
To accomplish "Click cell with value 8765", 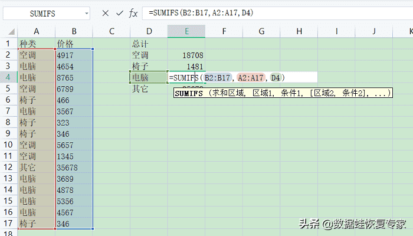I will click(74, 77).
